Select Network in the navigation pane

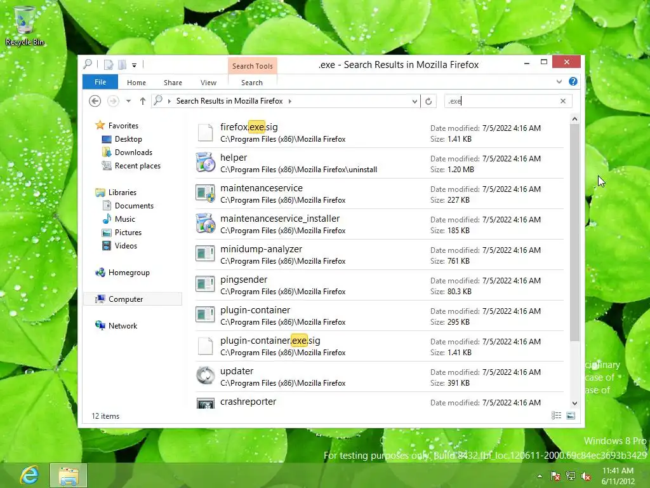point(123,326)
